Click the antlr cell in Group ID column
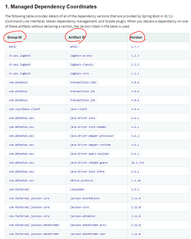 [x=13, y=47]
